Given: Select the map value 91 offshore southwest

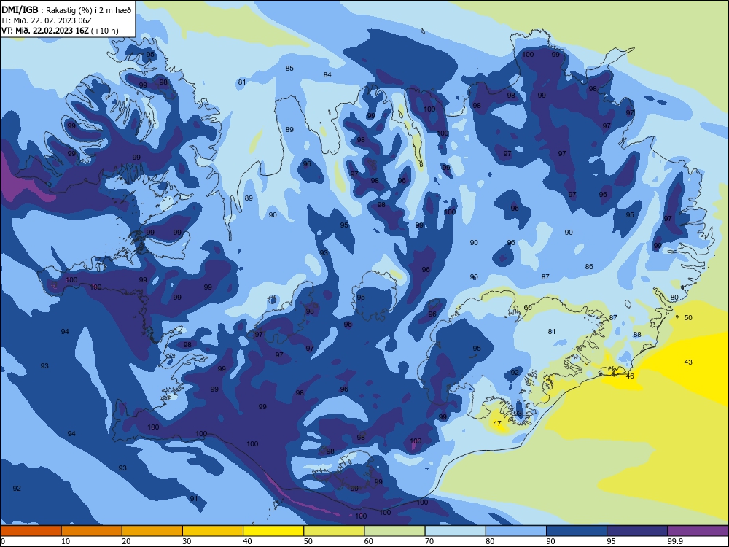Looking at the screenshot, I should (x=194, y=498).
